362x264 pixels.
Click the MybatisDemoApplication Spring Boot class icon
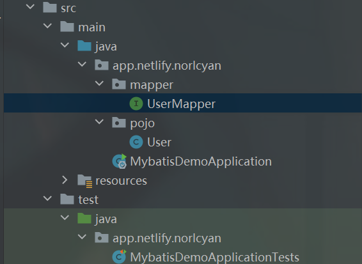click(x=120, y=161)
